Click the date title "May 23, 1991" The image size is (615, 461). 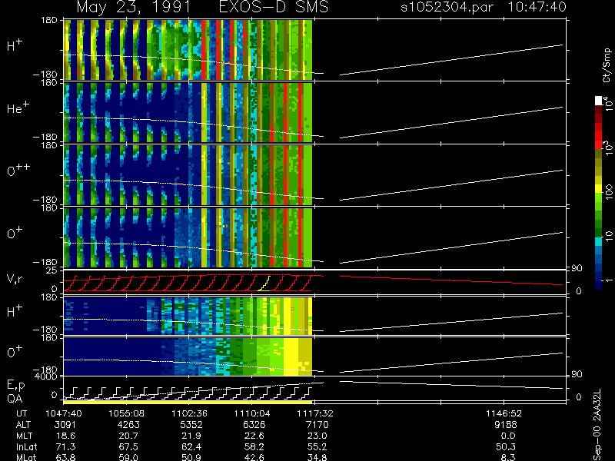coord(133,8)
